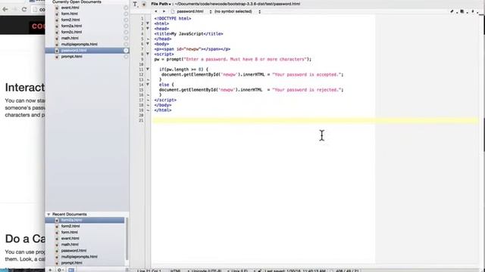
Task: Click the Line 21 Col 1 position indicator
Action: (149, 270)
